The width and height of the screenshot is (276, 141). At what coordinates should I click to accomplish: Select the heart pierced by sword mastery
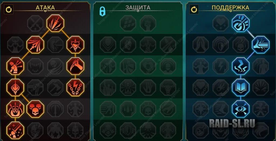click(15, 87)
